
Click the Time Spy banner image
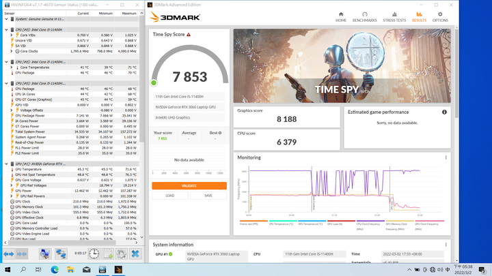click(x=342, y=66)
